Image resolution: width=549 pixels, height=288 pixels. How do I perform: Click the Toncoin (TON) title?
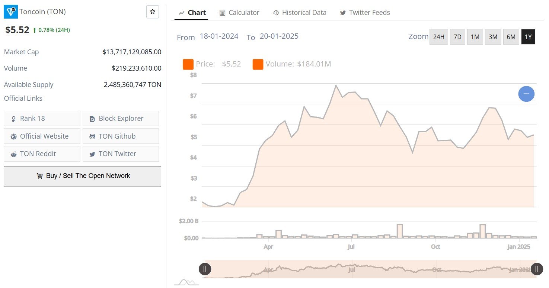(x=42, y=12)
